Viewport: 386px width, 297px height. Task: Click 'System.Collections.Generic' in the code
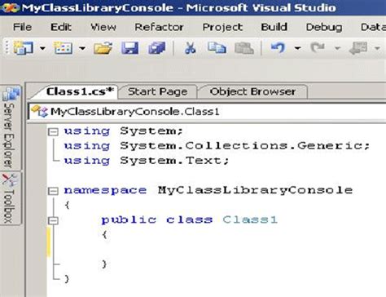coord(242,146)
